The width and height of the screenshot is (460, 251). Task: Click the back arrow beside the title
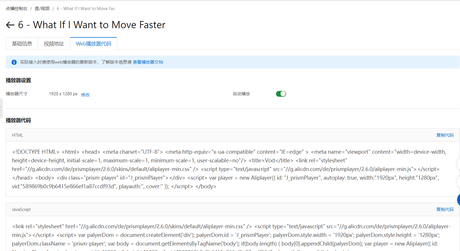click(x=10, y=25)
